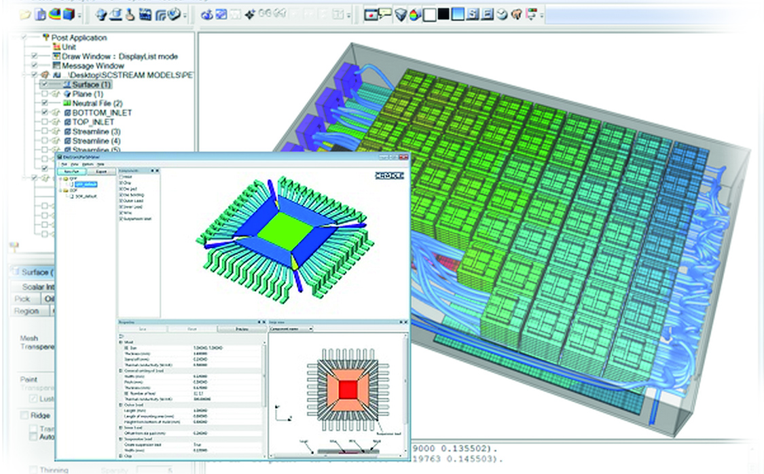Select Streamline (4) in the tree
764x474 pixels.
coord(96,141)
